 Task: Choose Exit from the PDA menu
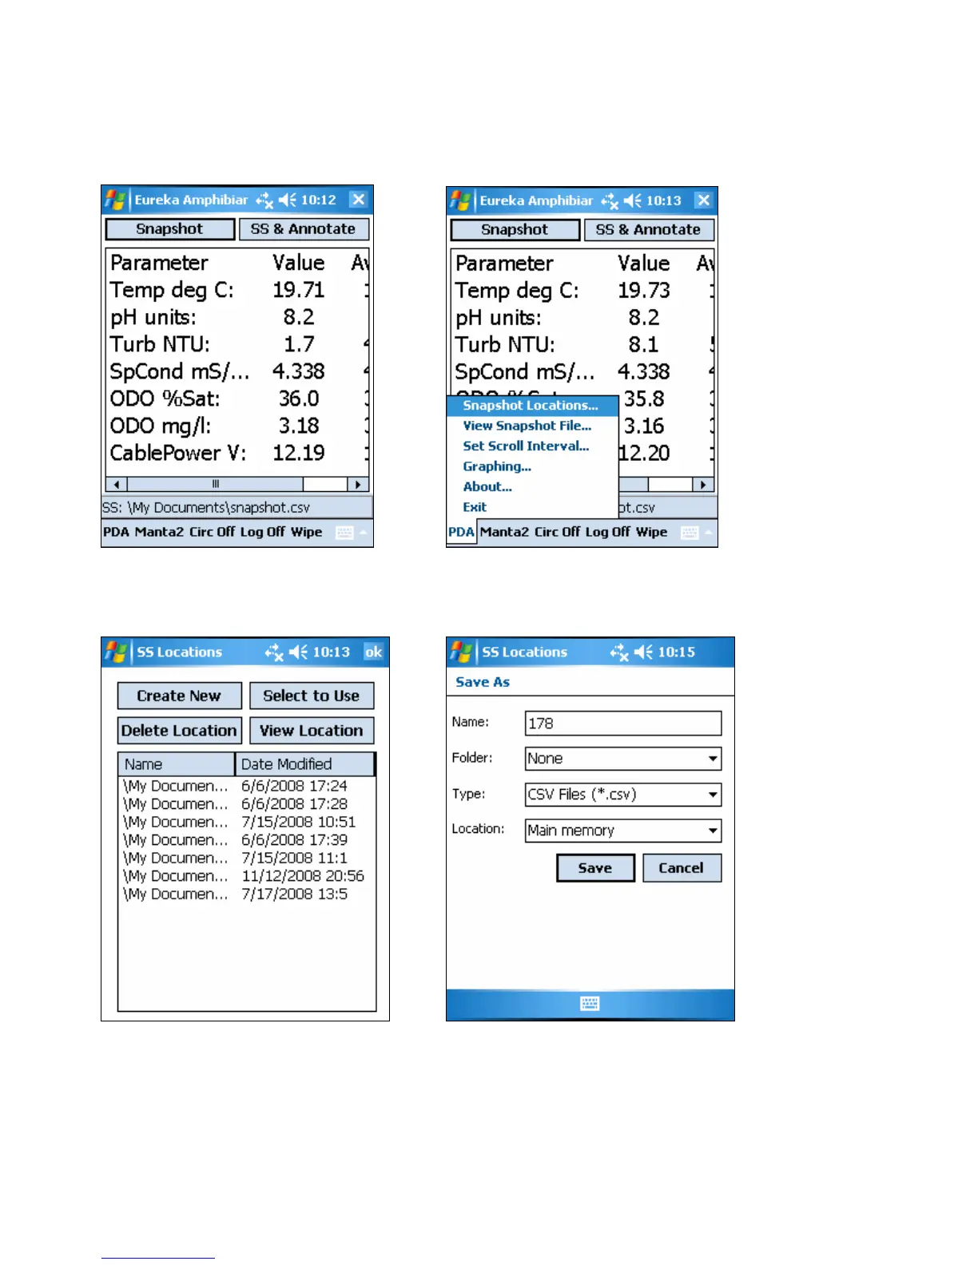click(x=533, y=507)
